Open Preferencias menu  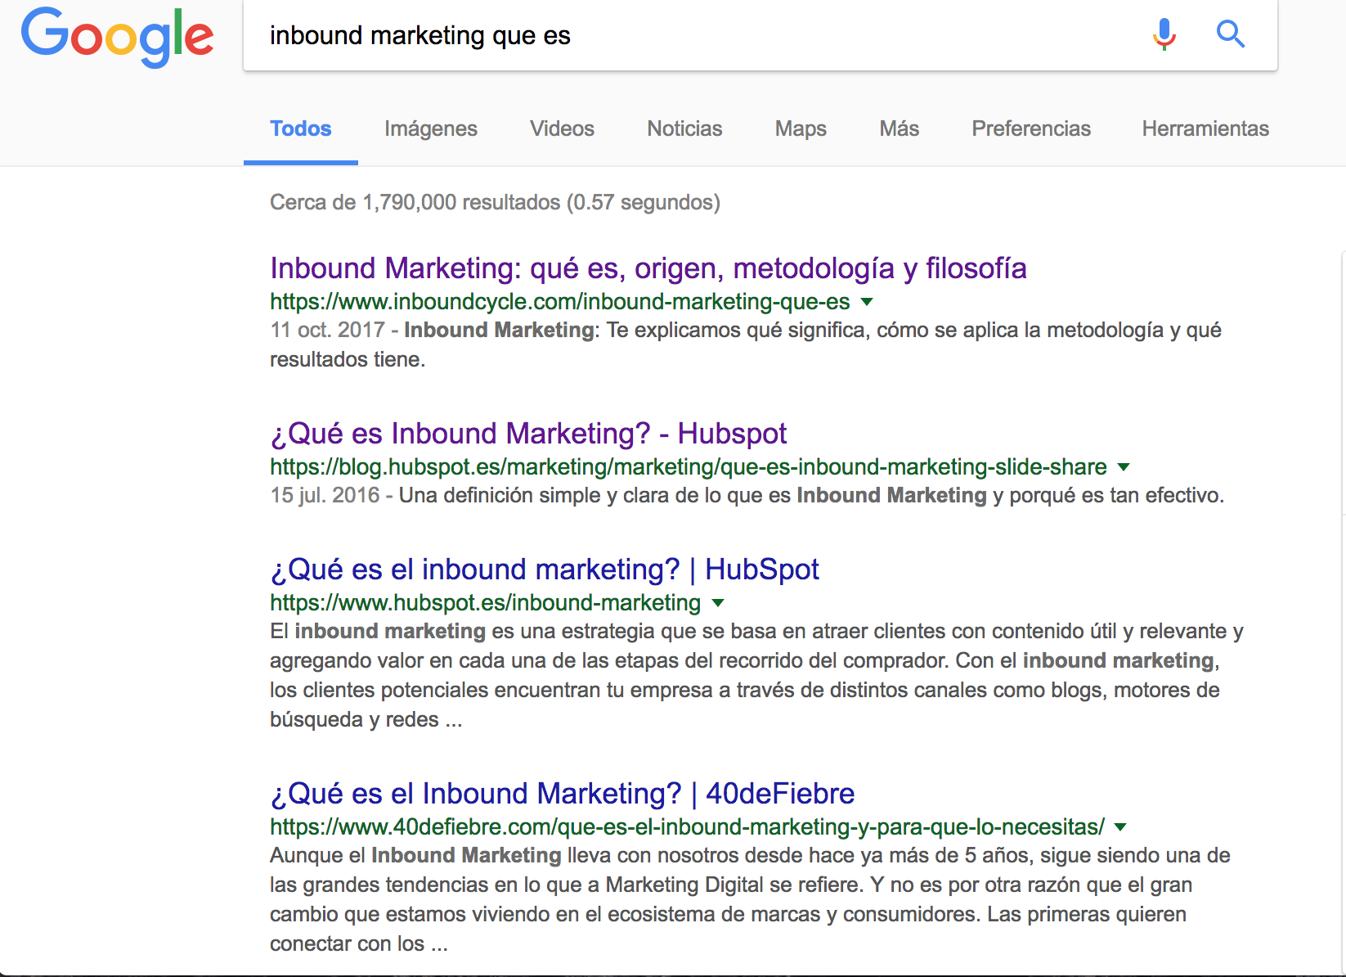(1031, 129)
